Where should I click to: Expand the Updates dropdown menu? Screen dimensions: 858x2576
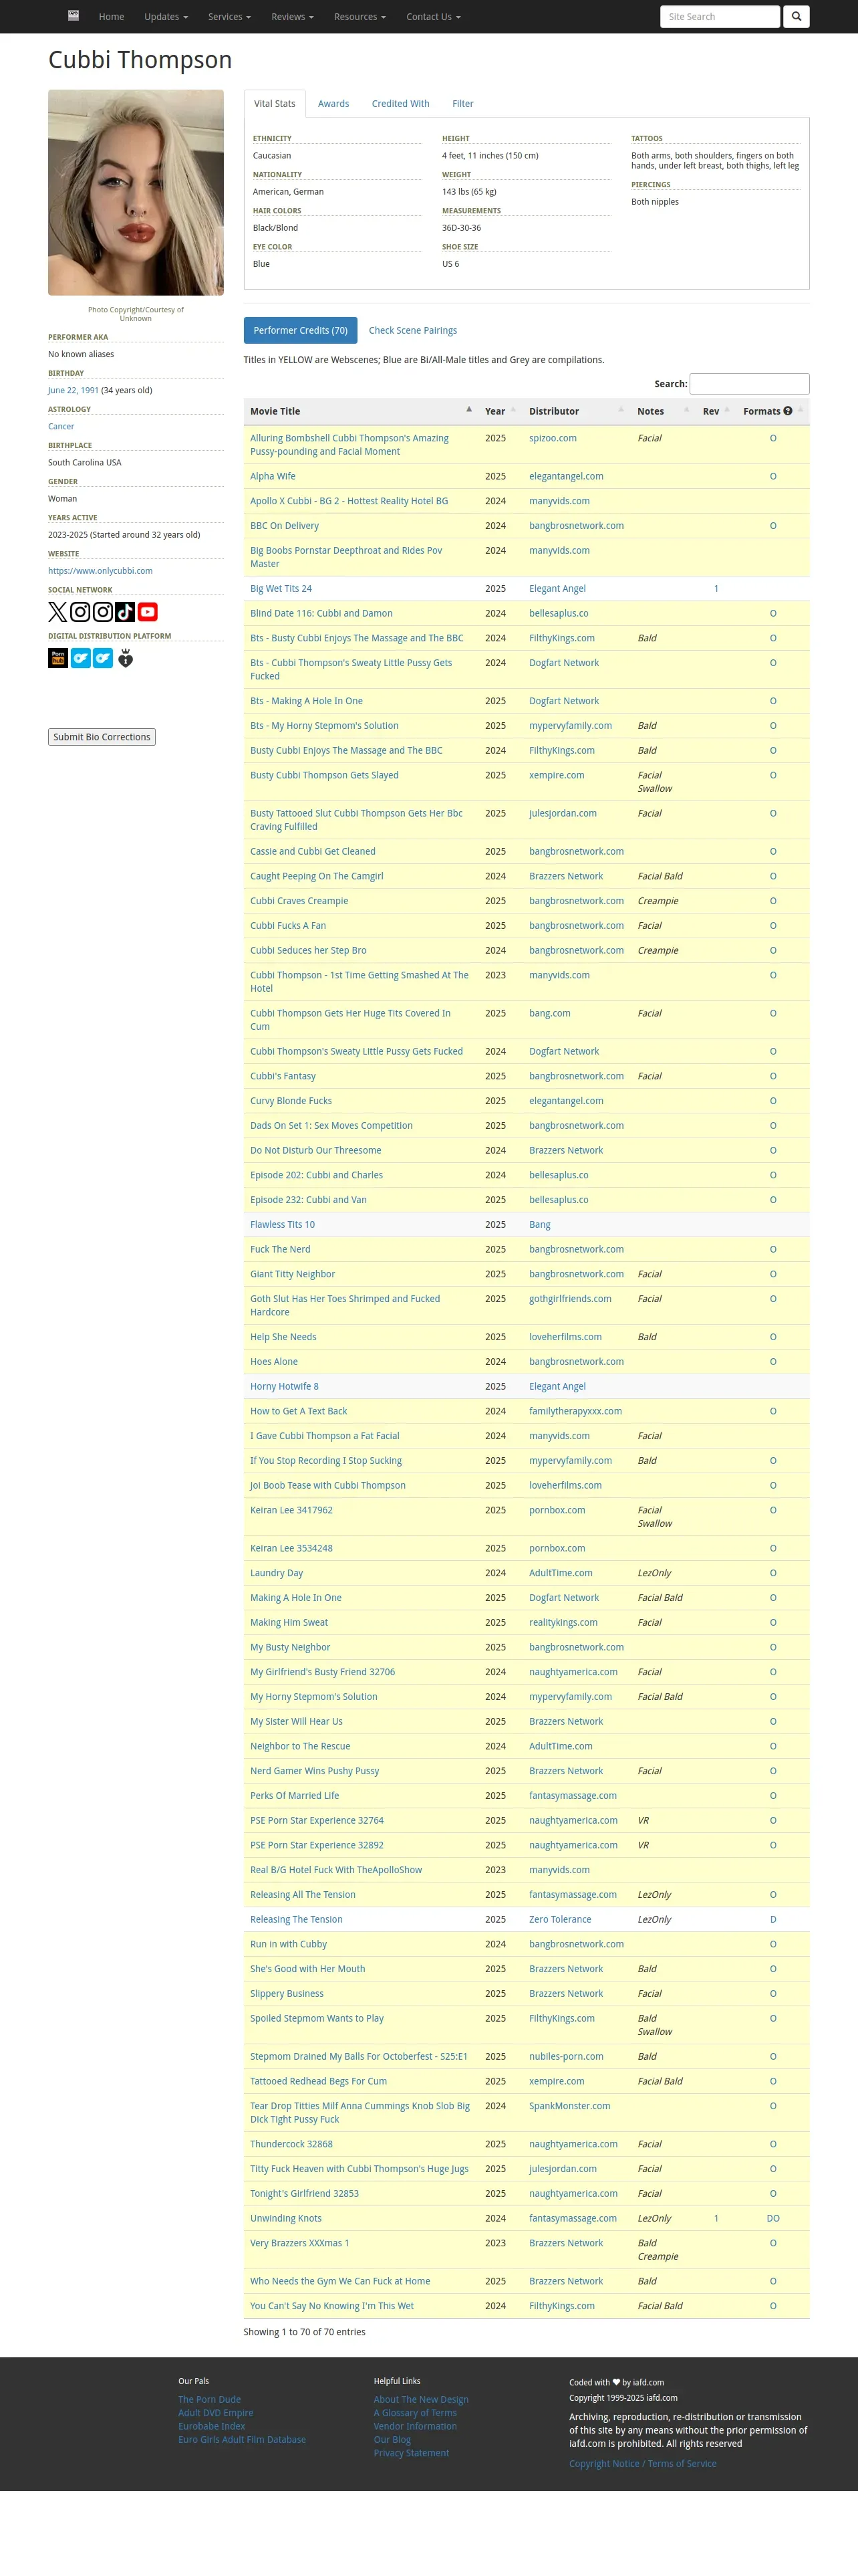pos(166,17)
